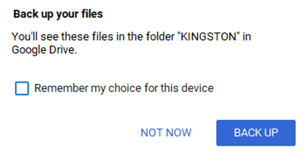The width and height of the screenshot is (305, 157).
Task: Click the white-lettered BACK UP label
Action: pyautogui.click(x=256, y=133)
